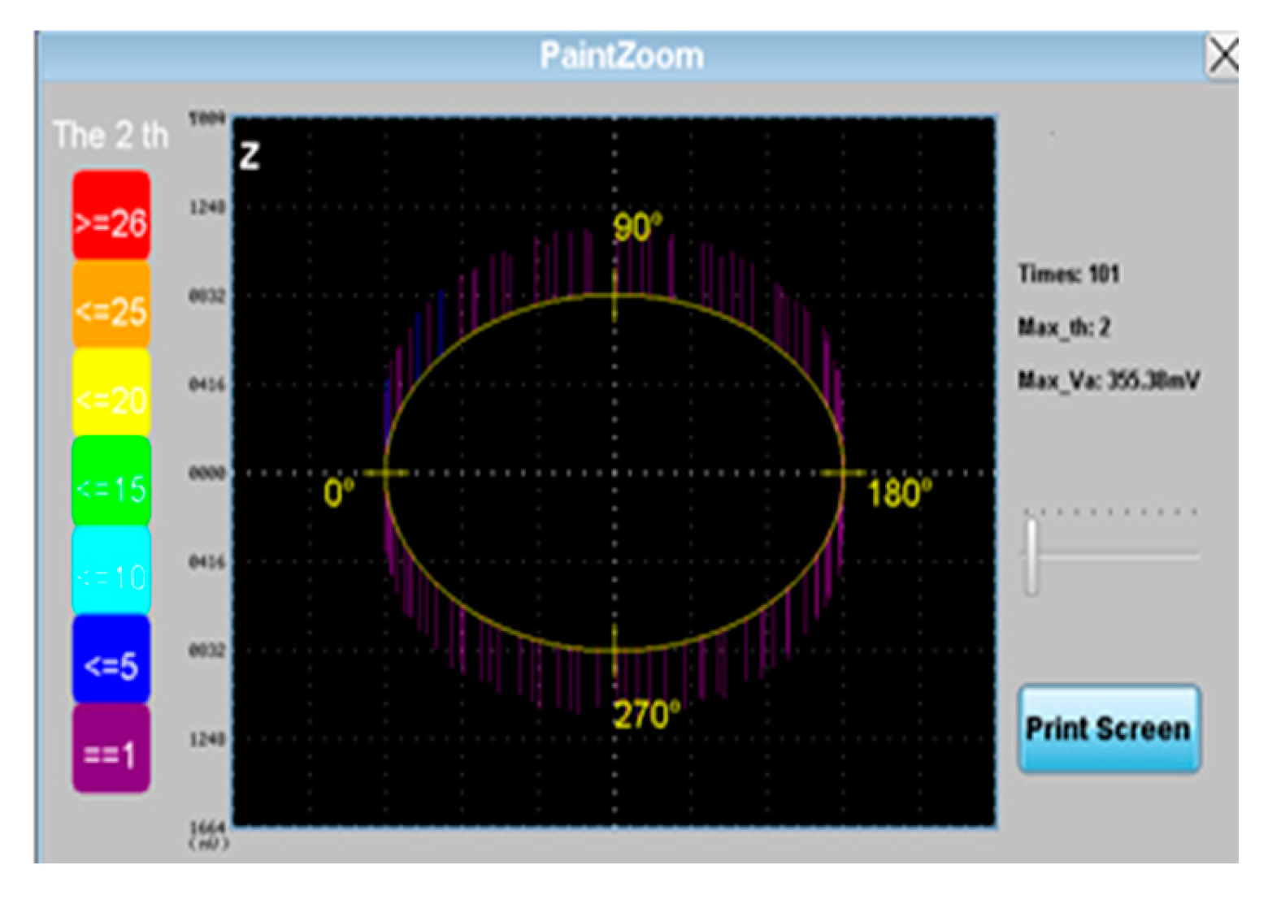The width and height of the screenshot is (1268, 904).
Task: Click the 90° phase marker label
Action: (637, 227)
